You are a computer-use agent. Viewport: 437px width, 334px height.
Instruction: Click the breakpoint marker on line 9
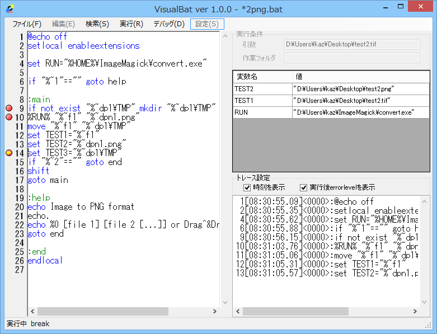tap(9, 108)
